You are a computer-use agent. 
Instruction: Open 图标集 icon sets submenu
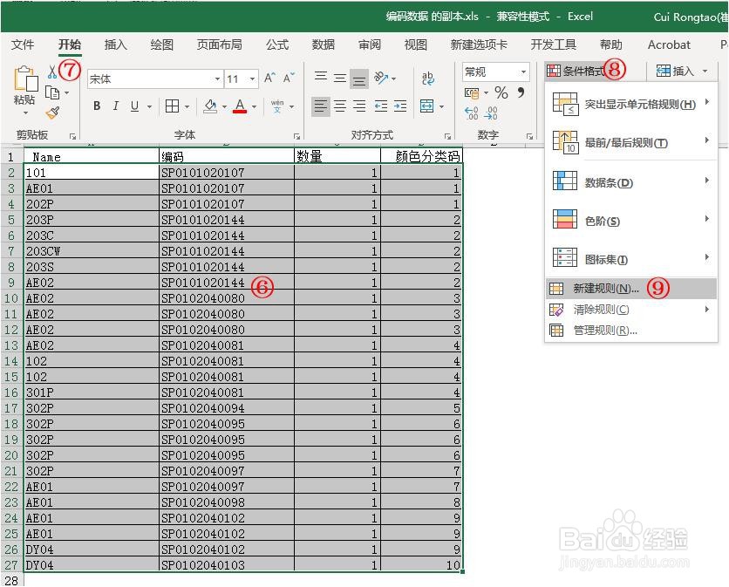631,259
